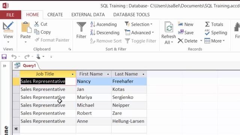Save the current record

186,33
